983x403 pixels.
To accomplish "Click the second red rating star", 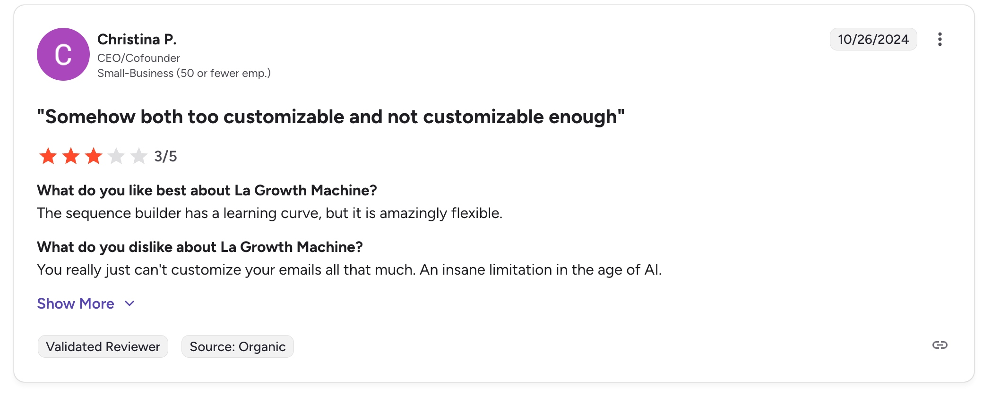I will click(x=71, y=156).
